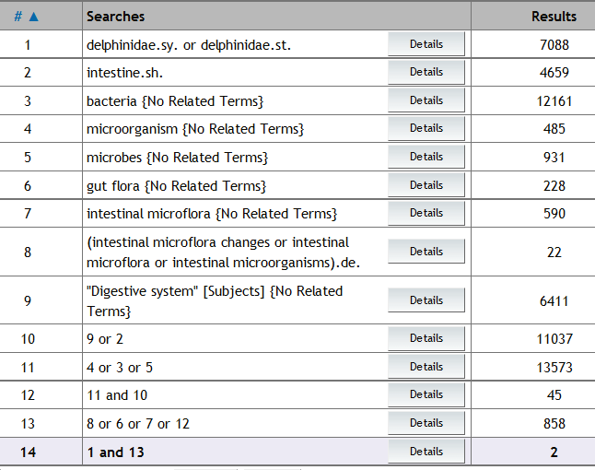Show Details for '11 and 10' search
The width and height of the screenshot is (595, 470).
tap(426, 394)
